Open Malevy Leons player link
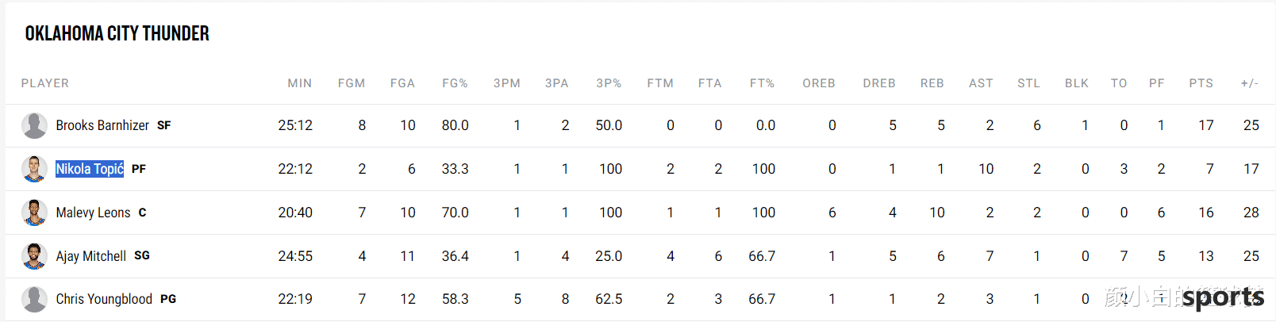This screenshot has height=322, width=1276. 93,213
